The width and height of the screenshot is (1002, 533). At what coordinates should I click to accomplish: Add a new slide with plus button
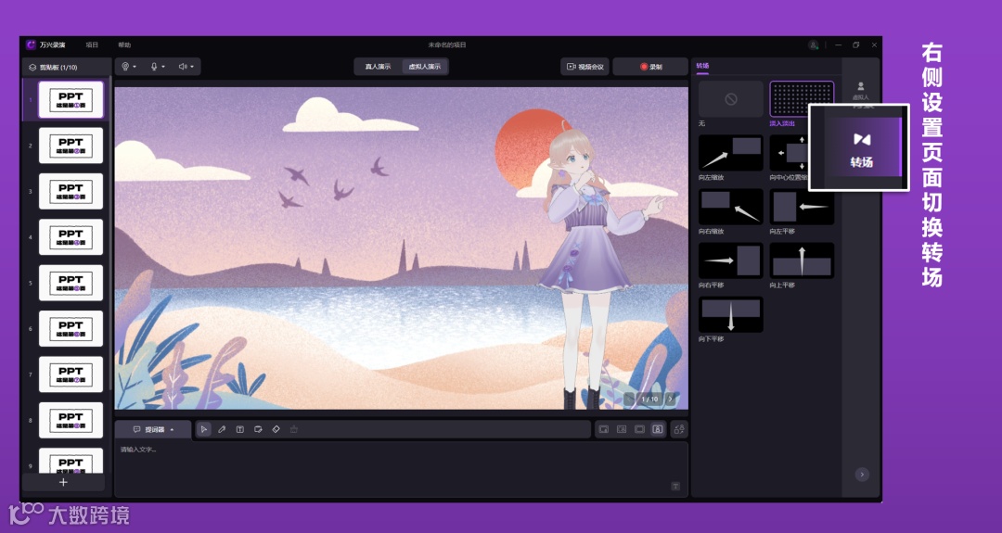63,482
